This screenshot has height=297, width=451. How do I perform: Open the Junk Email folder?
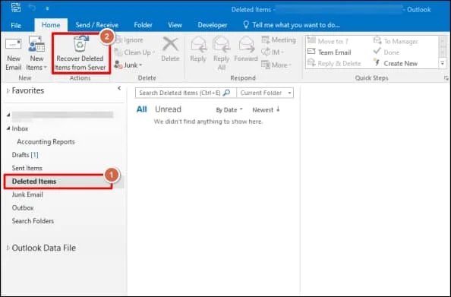[27, 194]
